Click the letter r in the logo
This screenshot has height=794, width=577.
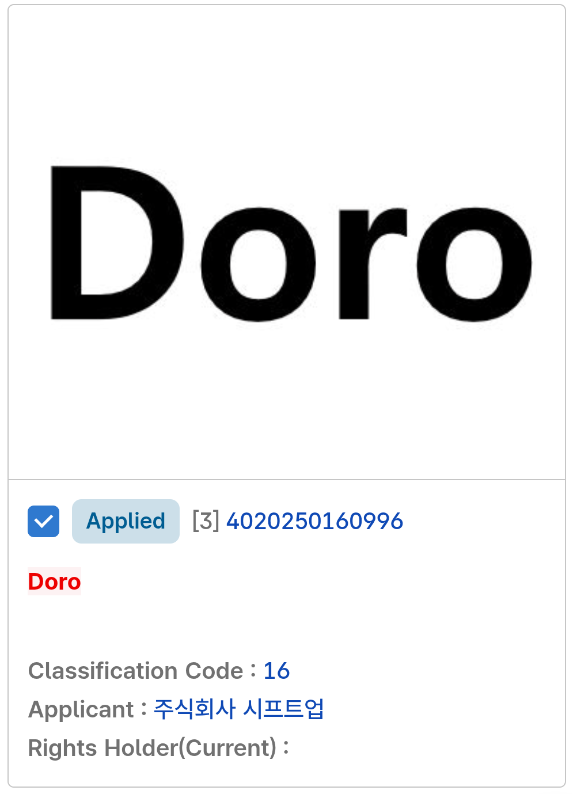[373, 263]
